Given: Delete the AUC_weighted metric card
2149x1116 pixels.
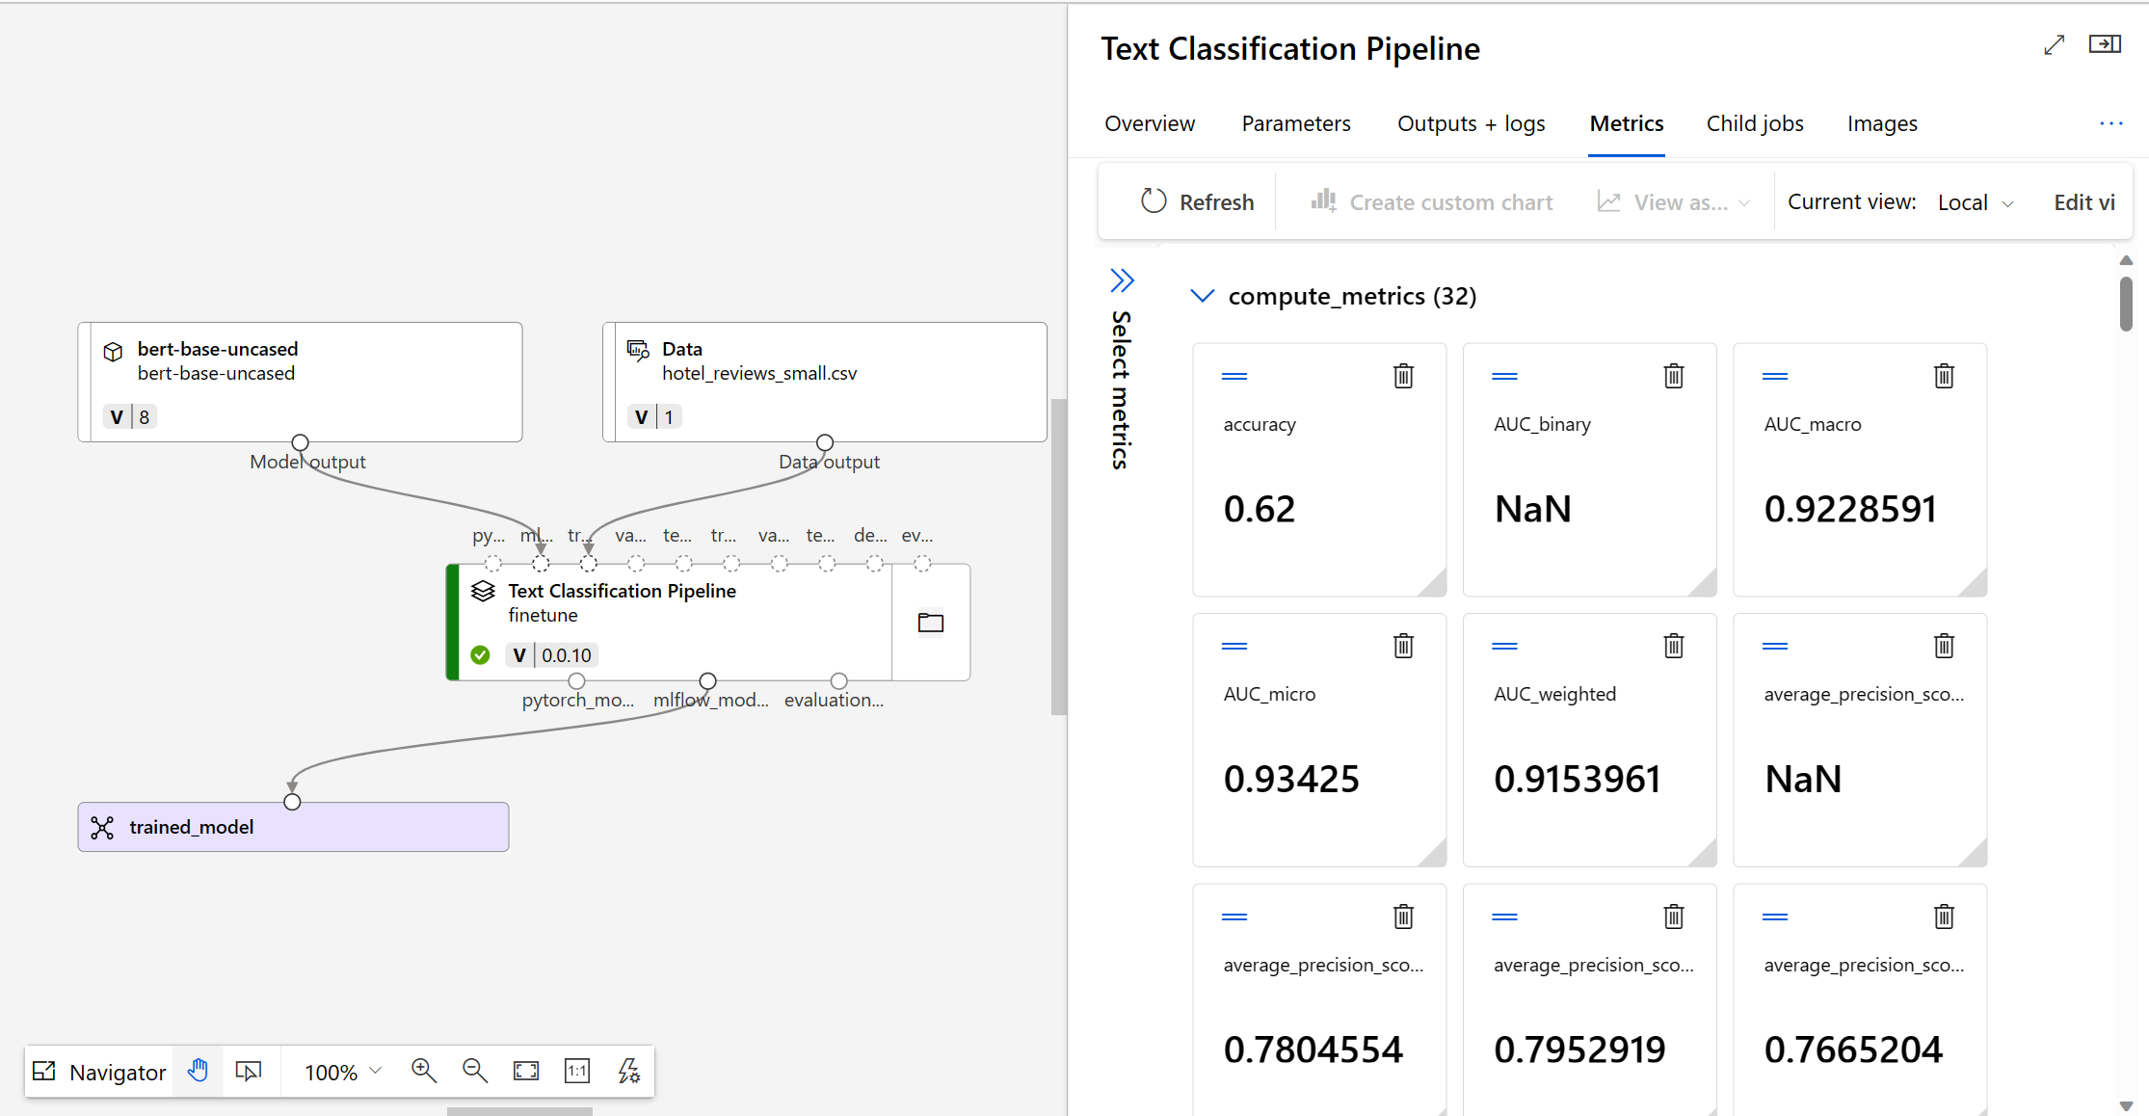Looking at the screenshot, I should [x=1674, y=646].
